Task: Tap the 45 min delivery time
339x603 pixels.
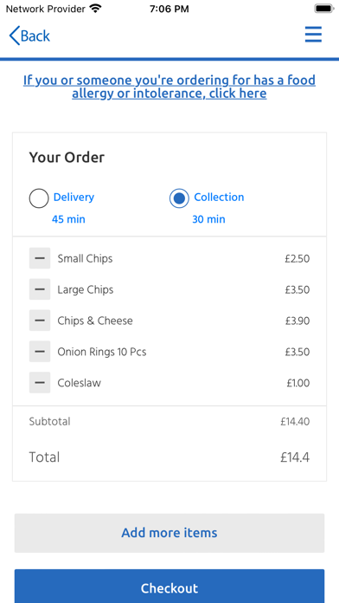Action: tap(68, 219)
